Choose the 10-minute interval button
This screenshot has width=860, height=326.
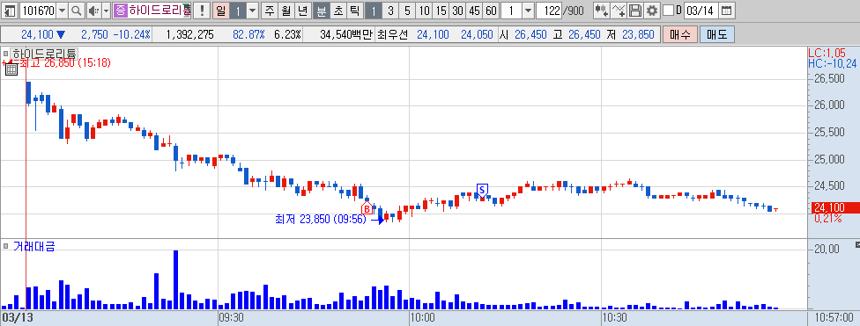[424, 11]
